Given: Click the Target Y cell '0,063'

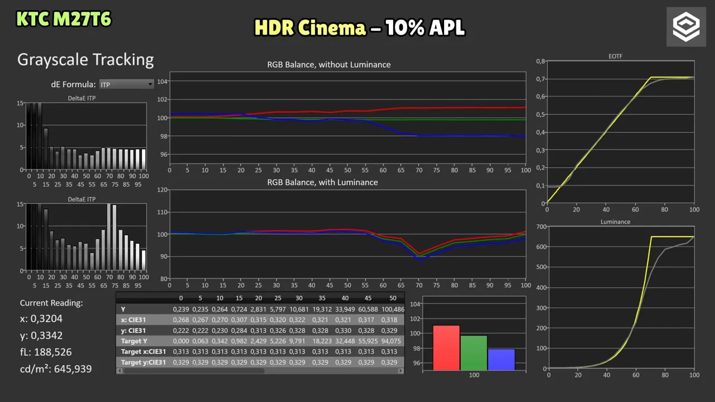Looking at the screenshot, I should click(201, 341).
